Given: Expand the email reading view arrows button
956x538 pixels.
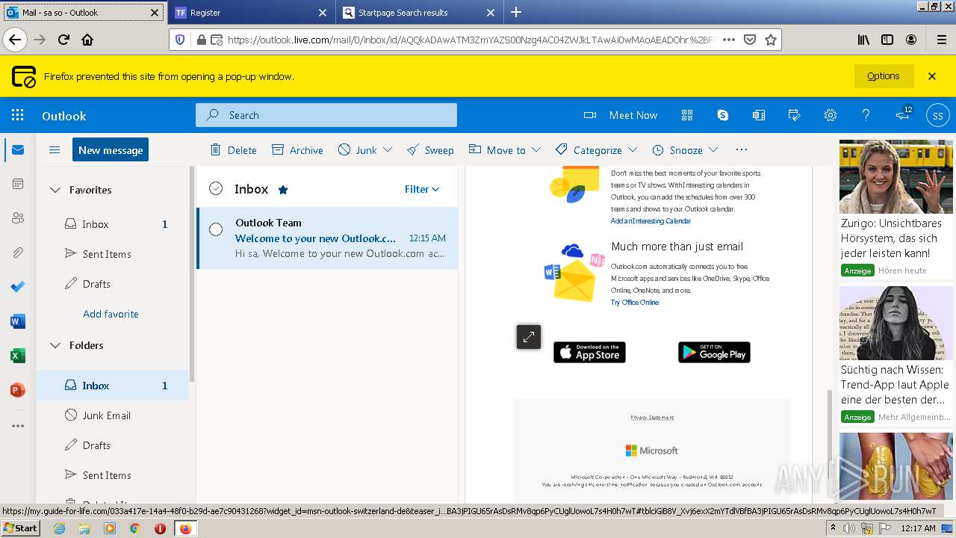Looking at the screenshot, I should tap(529, 337).
